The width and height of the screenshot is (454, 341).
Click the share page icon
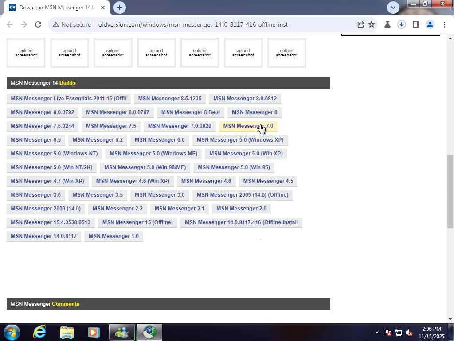point(360,25)
